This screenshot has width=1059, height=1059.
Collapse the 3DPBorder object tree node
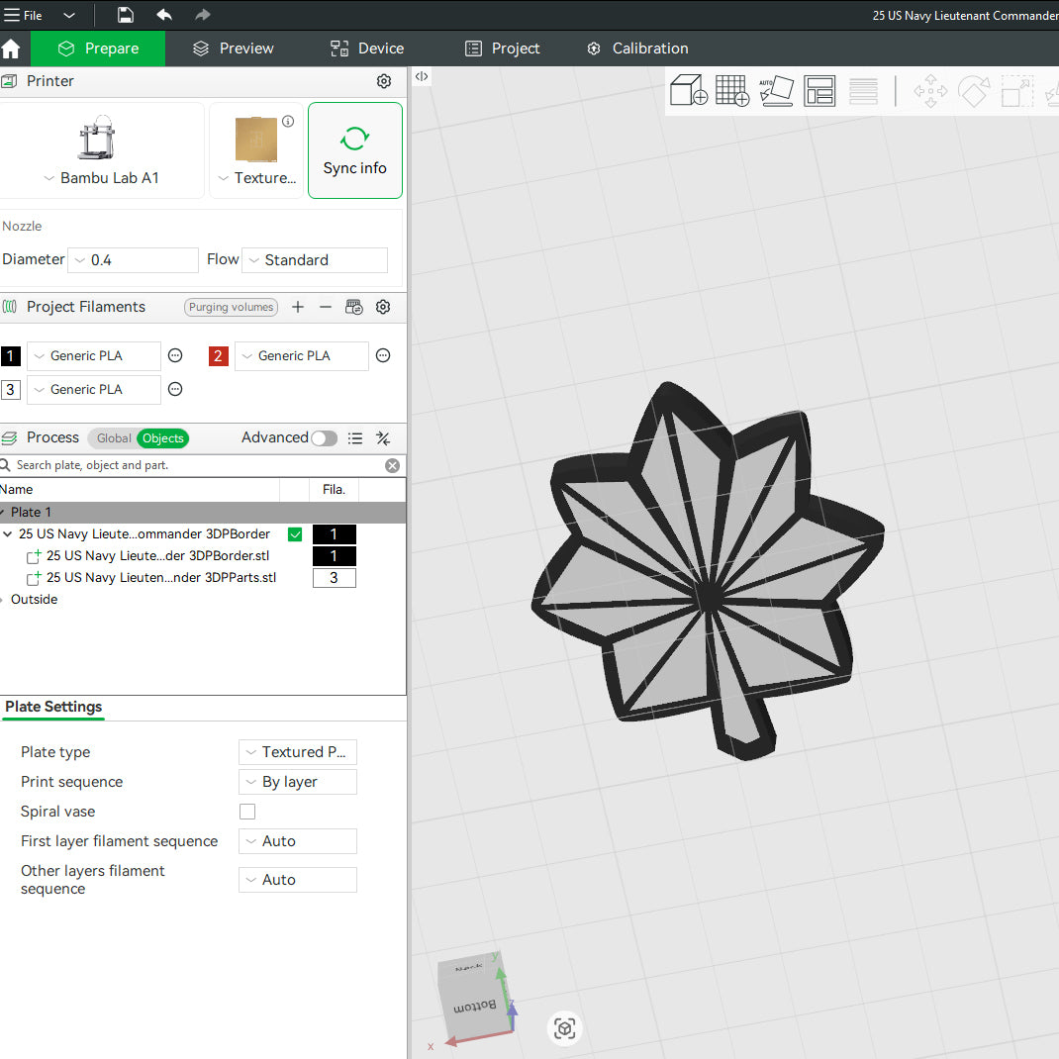click(x=8, y=534)
